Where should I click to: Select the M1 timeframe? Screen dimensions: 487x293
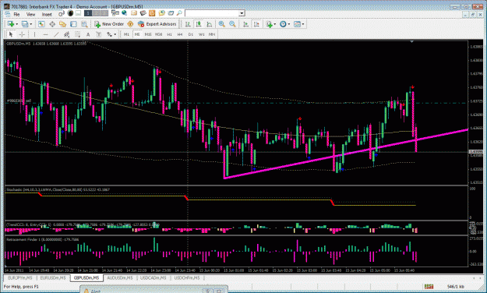pos(126,34)
